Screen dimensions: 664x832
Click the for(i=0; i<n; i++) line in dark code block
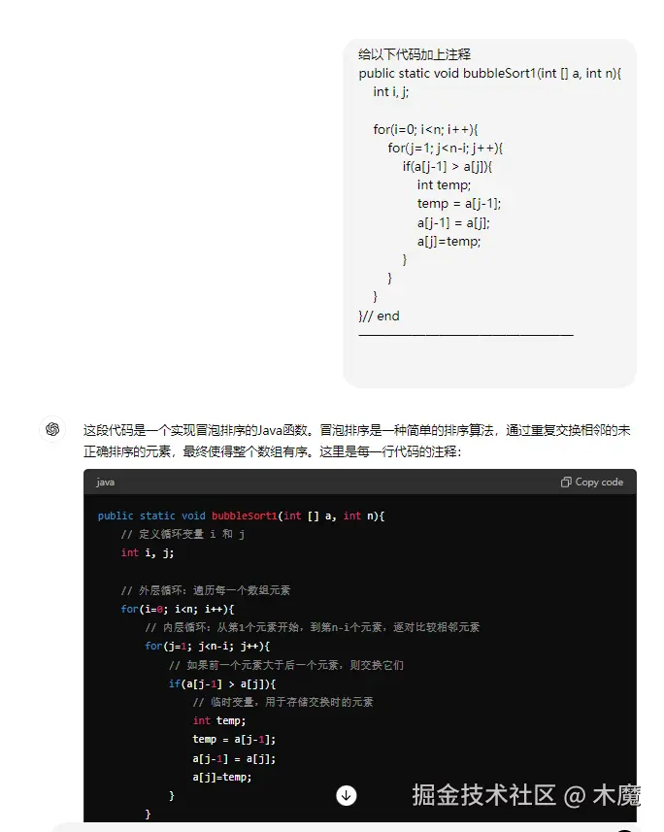coord(178,609)
